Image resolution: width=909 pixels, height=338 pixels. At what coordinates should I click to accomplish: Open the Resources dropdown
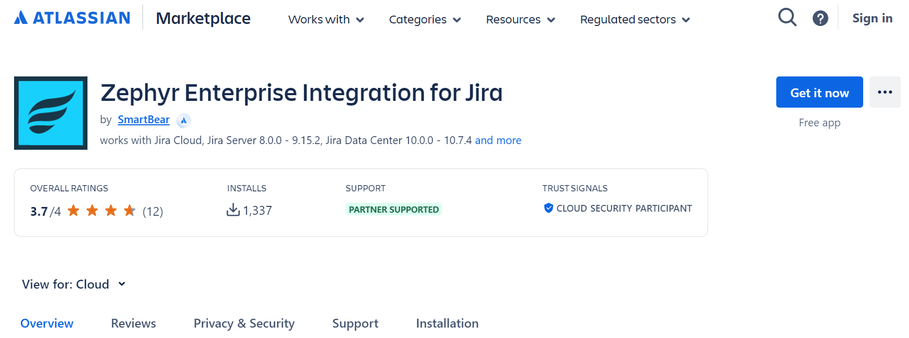tap(520, 20)
